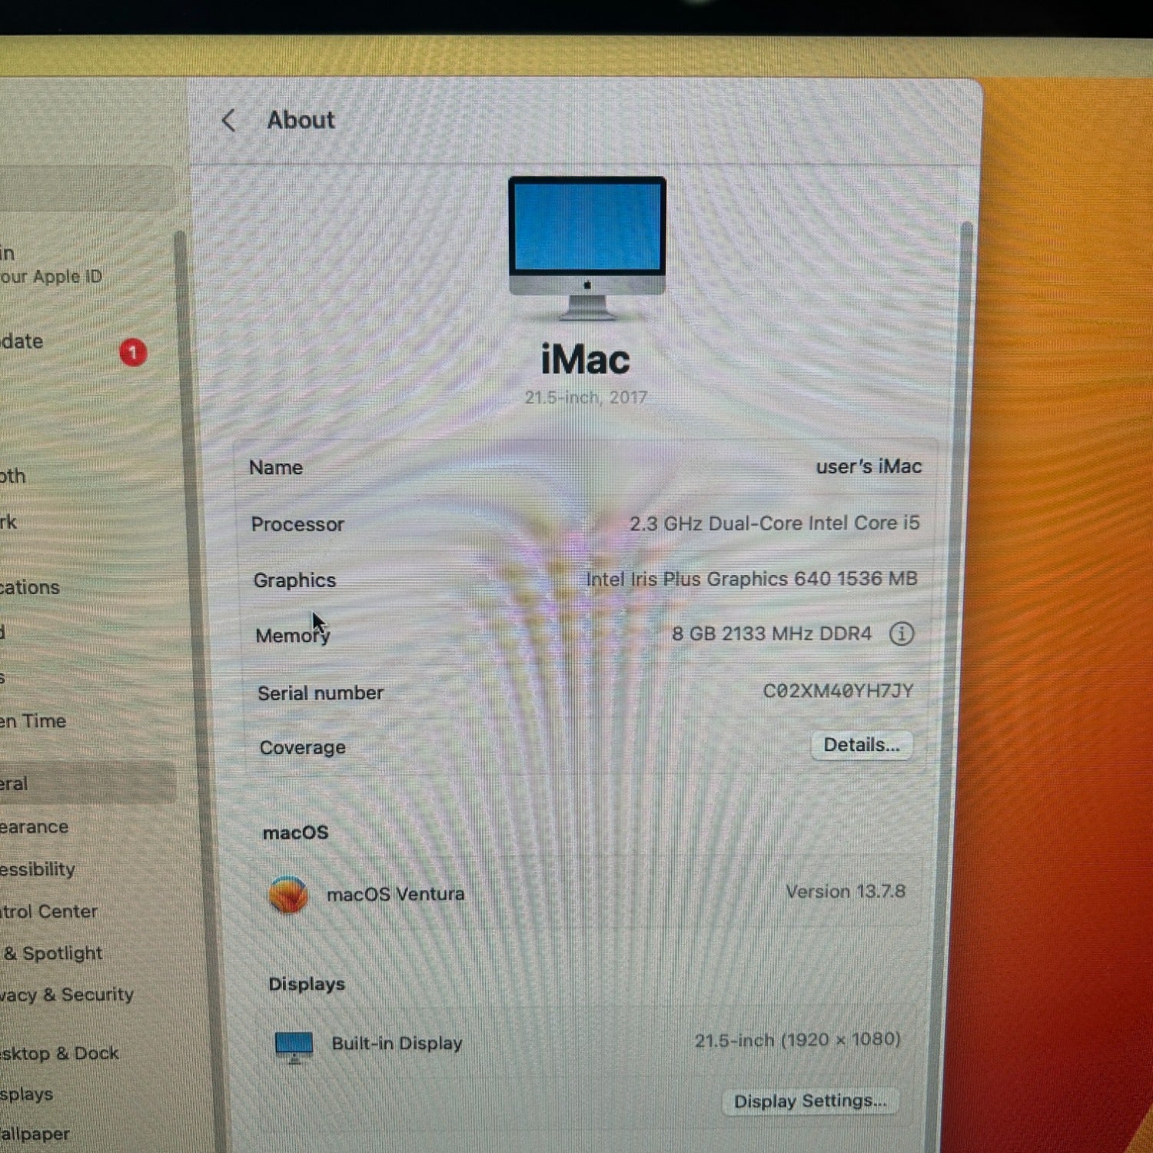This screenshot has width=1153, height=1153.
Task: Open Coverage Details button
Action: pyautogui.click(x=862, y=745)
